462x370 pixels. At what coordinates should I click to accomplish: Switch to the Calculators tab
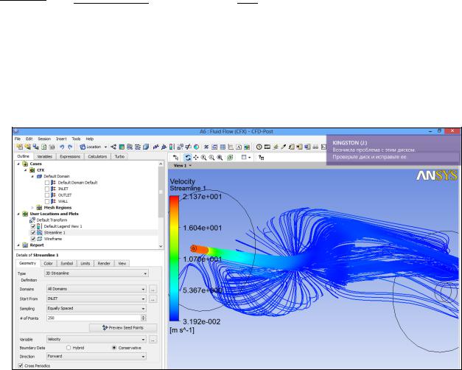97,156
